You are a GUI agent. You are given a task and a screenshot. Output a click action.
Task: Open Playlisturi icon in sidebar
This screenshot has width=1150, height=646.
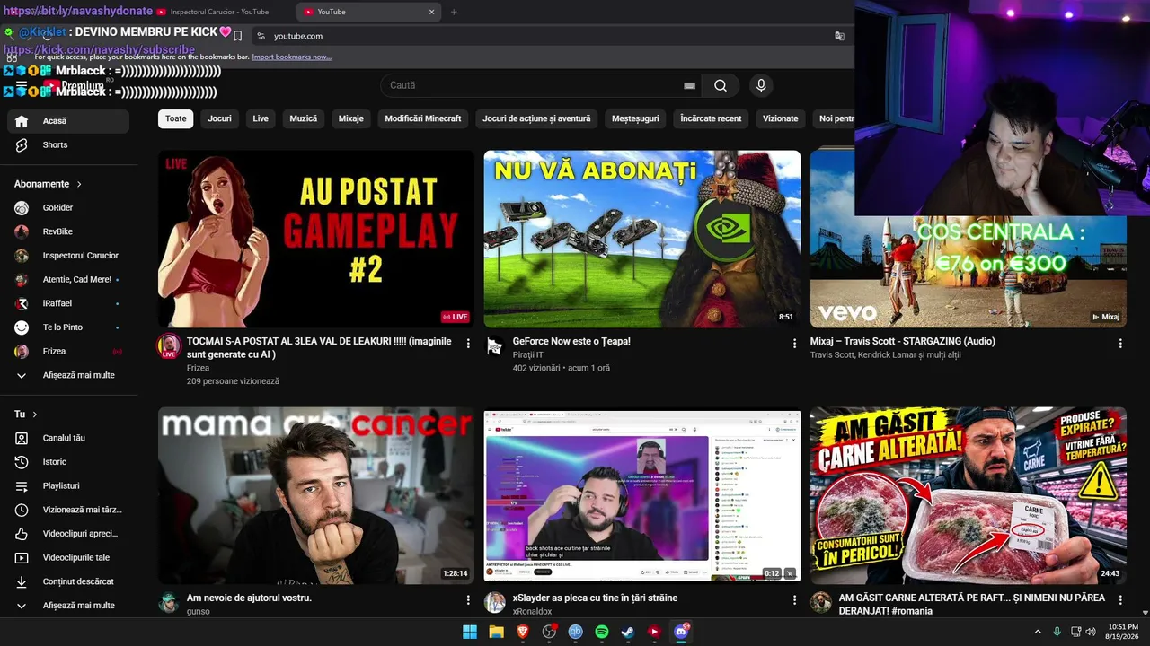(22, 485)
